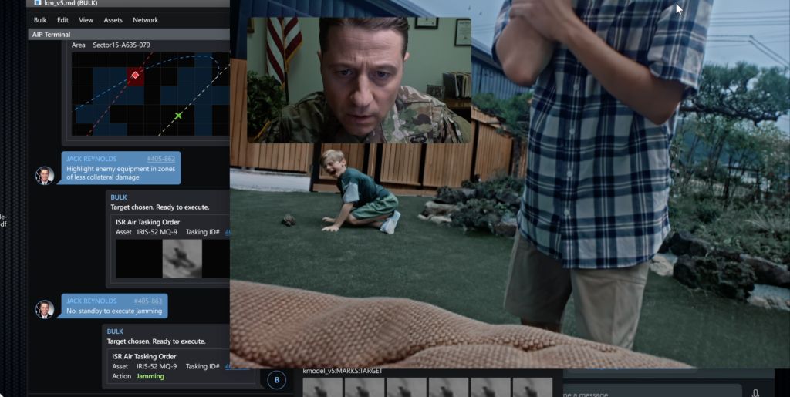The height and width of the screenshot is (397, 790).
Task: Click Jack Reynolds avatar on first message
Action: tap(45, 175)
